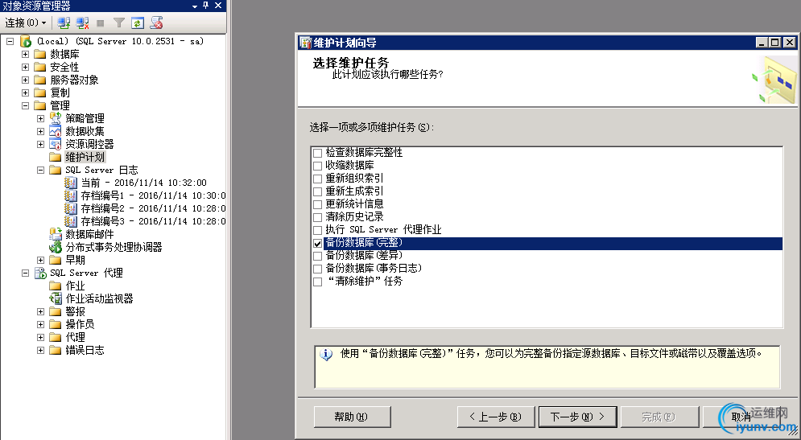
Task: Uncheck the 备份数据库(完整) checkbox
Action: 318,244
